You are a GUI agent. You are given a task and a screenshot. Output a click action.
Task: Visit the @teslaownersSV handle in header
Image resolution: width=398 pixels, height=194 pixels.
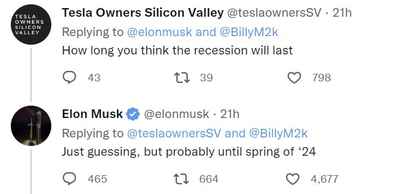[x=274, y=12]
